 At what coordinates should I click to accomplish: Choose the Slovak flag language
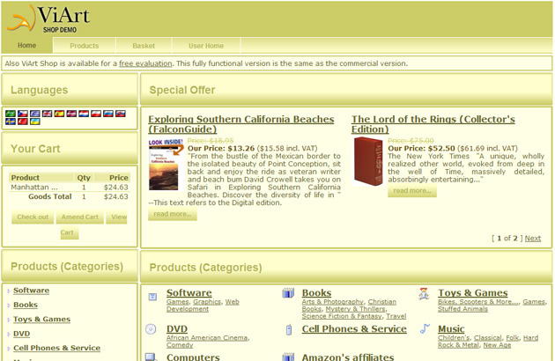121,114
